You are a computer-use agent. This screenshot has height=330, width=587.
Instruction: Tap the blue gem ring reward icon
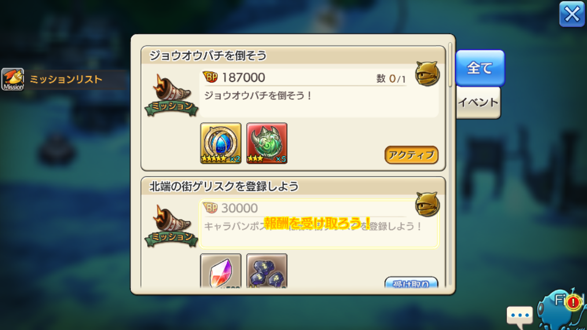tap(221, 143)
